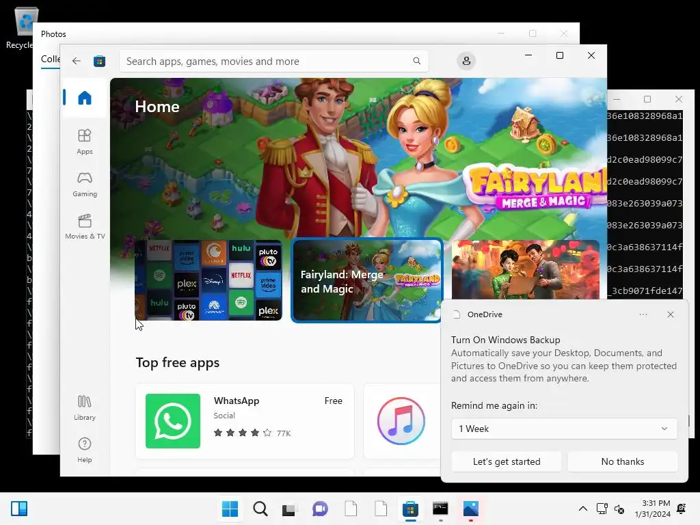
Task: Expand the Remind me again dropdown
Action: [564, 429]
